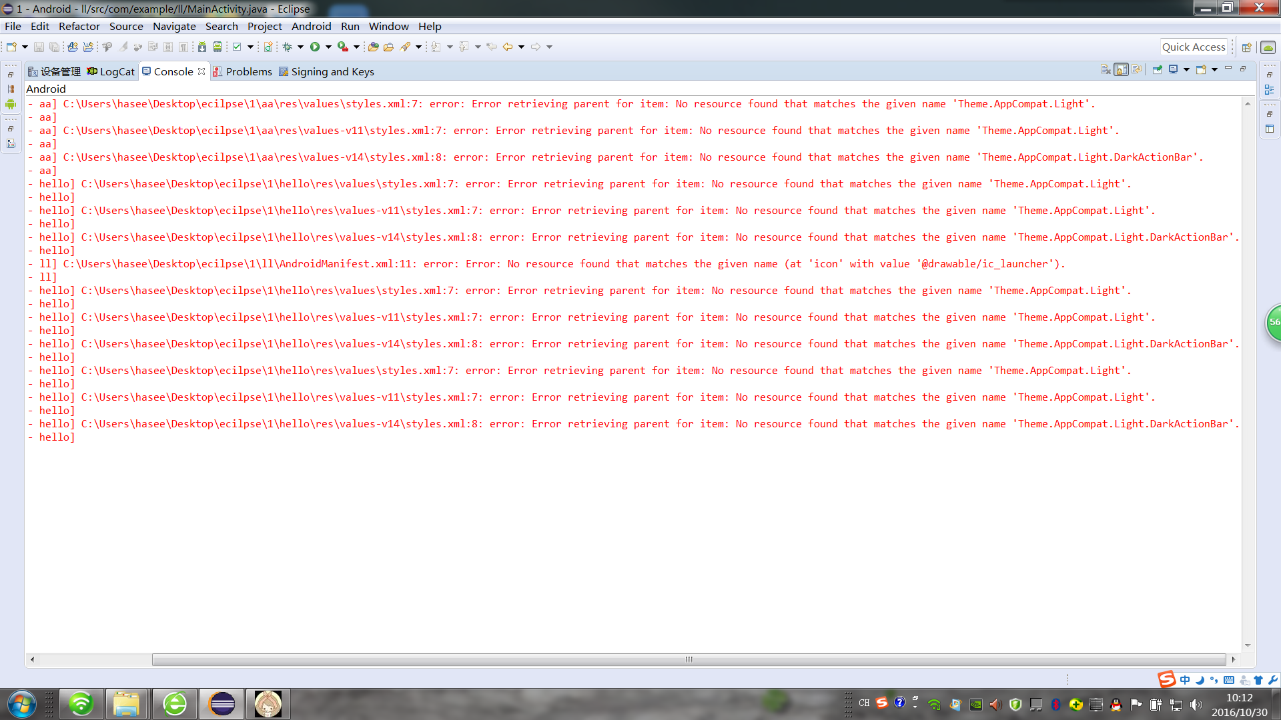
Task: Click the Search flashlight toolbar icon
Action: click(405, 47)
